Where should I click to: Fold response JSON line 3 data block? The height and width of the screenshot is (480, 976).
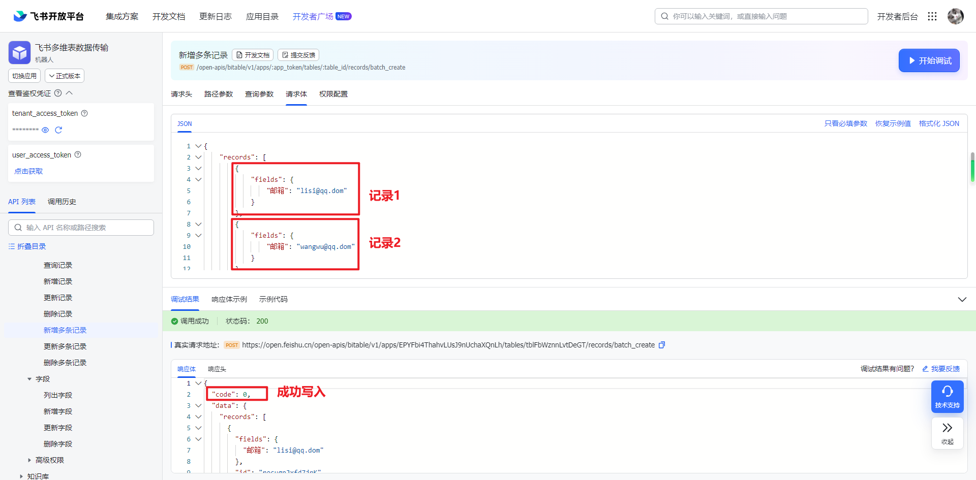[x=199, y=405]
